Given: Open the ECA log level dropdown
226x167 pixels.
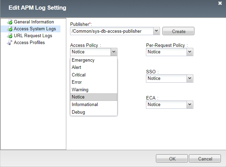Looking at the screenshot, I should click(x=190, y=104).
